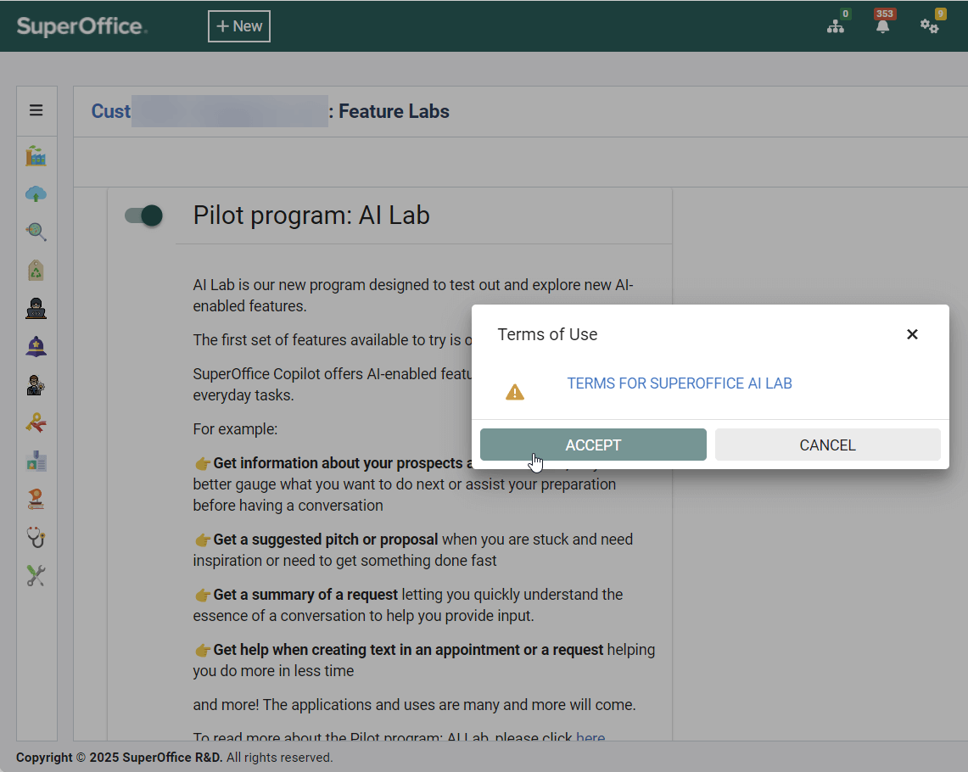The height and width of the screenshot is (772, 968).
Task: Click the person with gear sidebar icon
Action: click(36, 385)
